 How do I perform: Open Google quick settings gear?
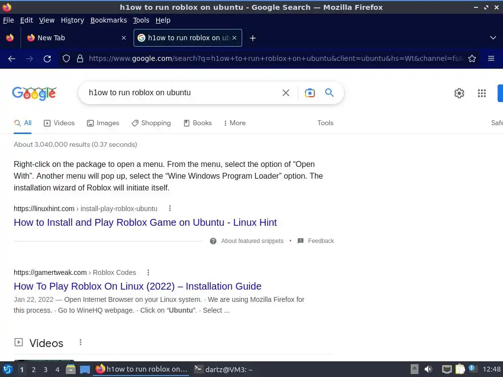459,93
